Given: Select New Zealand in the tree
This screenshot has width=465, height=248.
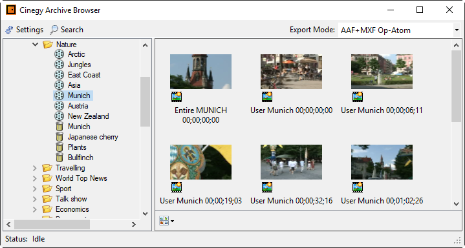Looking at the screenshot, I should pos(89,116).
